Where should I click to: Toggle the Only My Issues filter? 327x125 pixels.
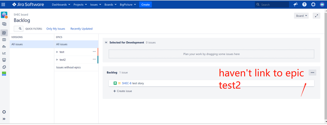coord(56,29)
